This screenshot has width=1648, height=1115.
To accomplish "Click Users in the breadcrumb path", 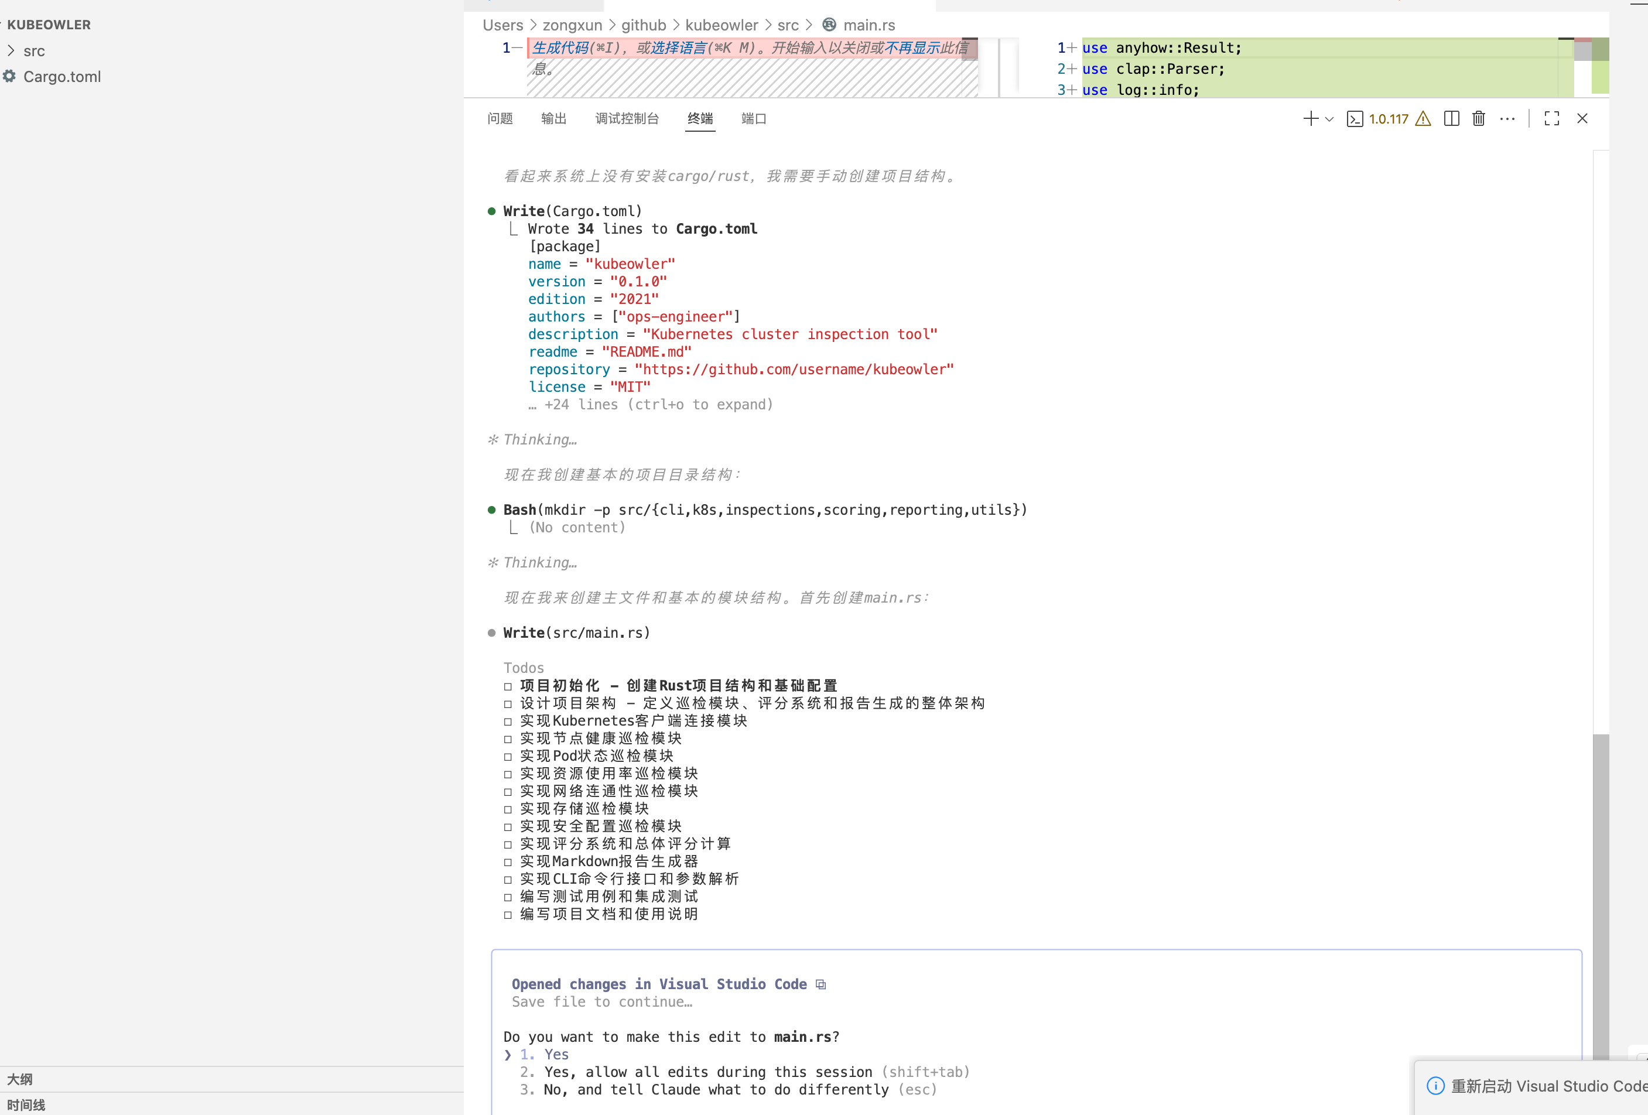I will click(x=502, y=25).
